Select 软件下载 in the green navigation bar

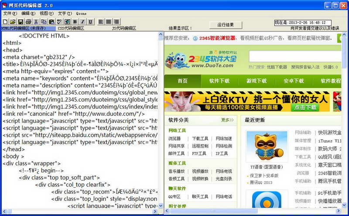point(219,81)
